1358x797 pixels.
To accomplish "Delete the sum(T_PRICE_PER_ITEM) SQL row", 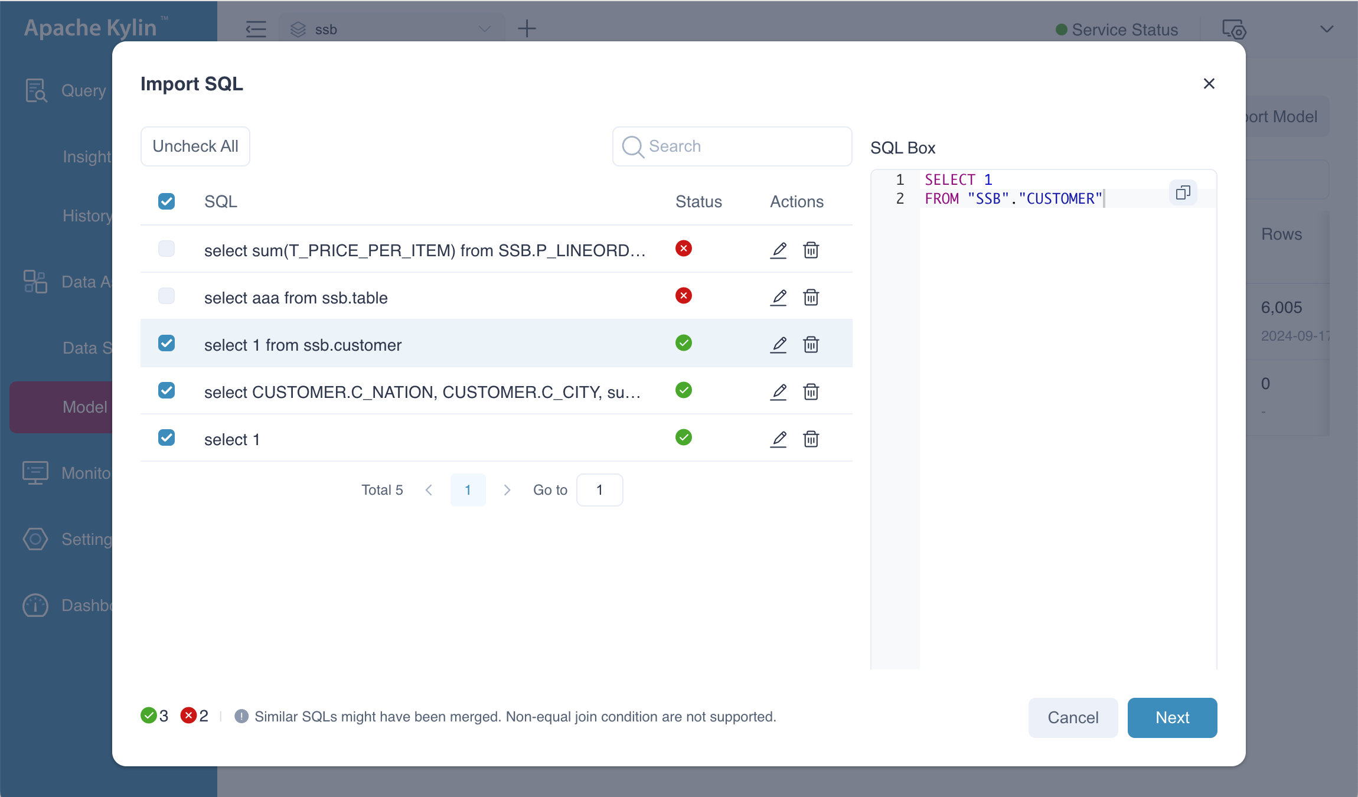I will (811, 250).
